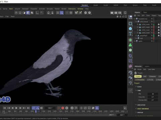Open the To Do tab in attributes

(x=150, y=80)
